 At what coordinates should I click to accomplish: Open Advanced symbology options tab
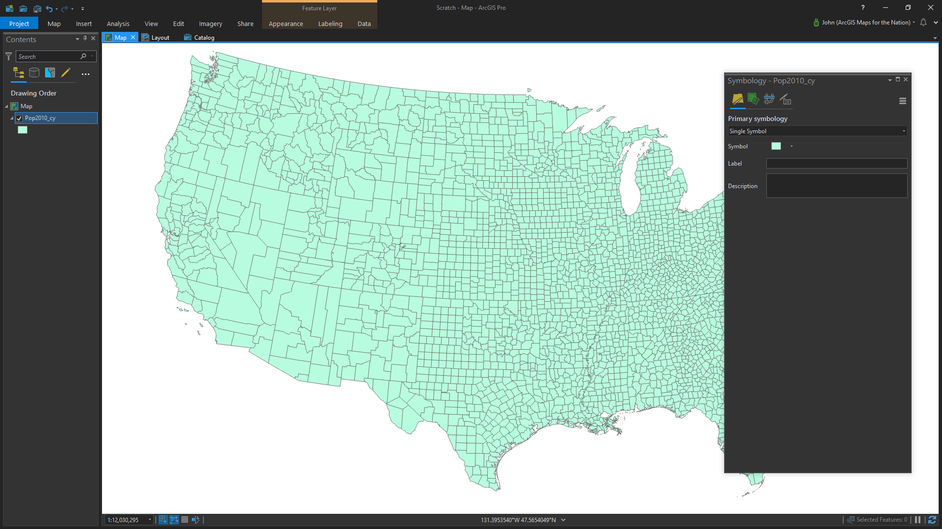[785, 100]
